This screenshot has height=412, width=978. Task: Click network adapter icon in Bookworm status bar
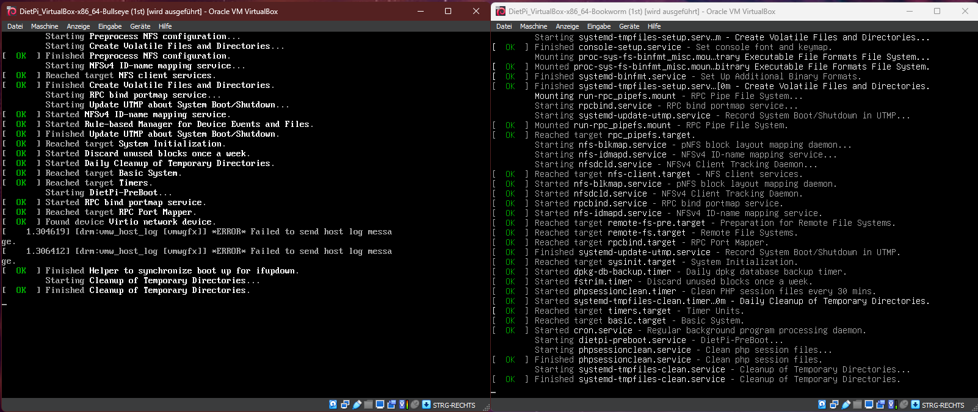[x=834, y=404]
